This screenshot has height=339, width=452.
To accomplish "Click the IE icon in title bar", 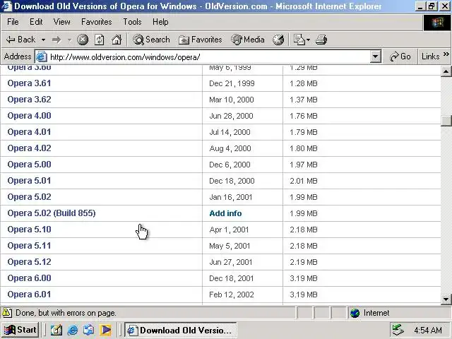I will pyautogui.click(x=6, y=6).
